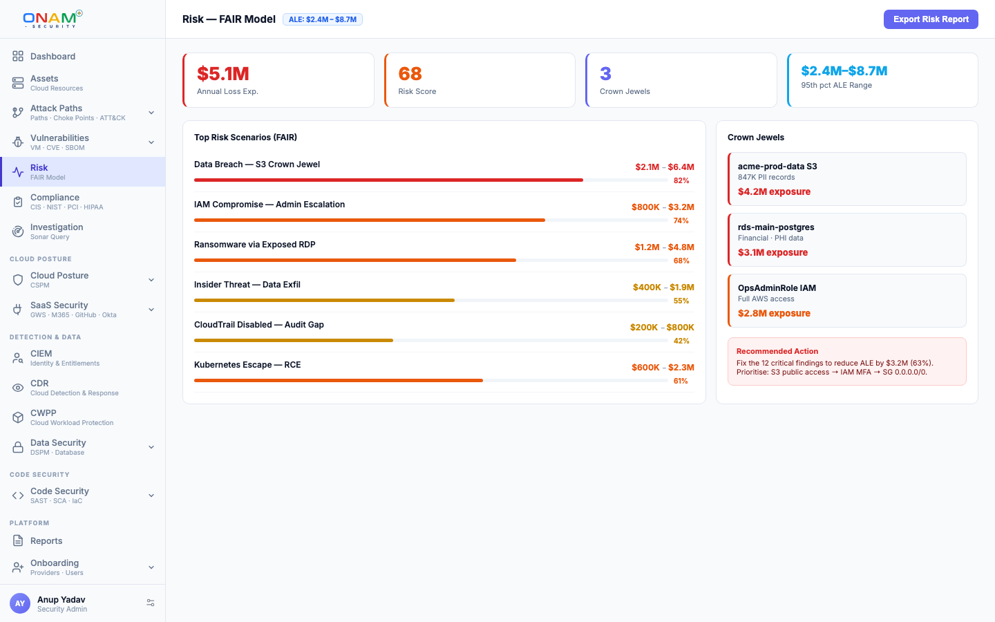Image resolution: width=995 pixels, height=622 pixels.
Task: Open the 3 Crown Jewels card
Action: tap(681, 80)
